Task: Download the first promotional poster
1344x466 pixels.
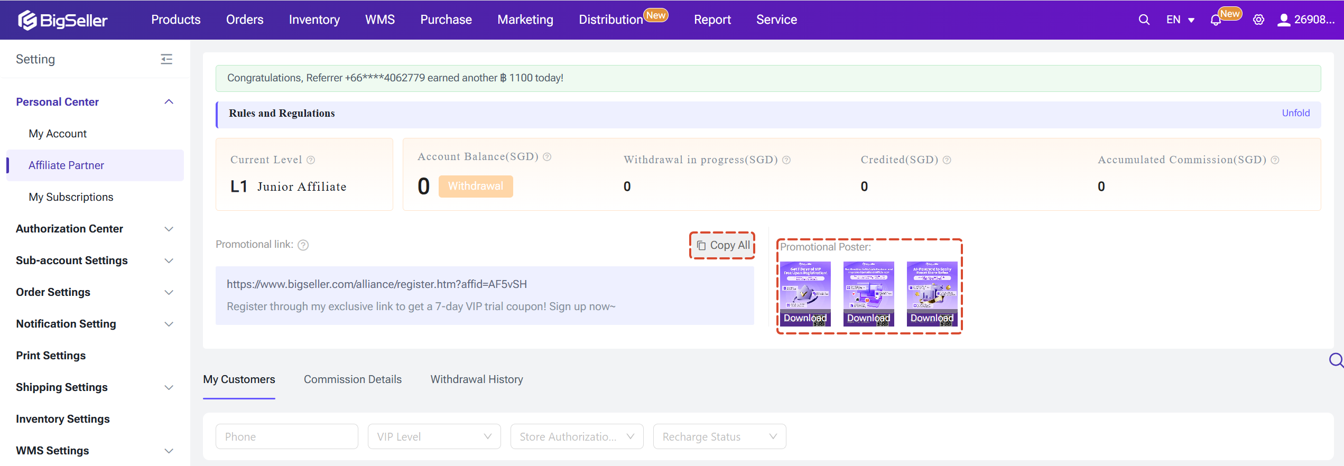Action: [805, 318]
